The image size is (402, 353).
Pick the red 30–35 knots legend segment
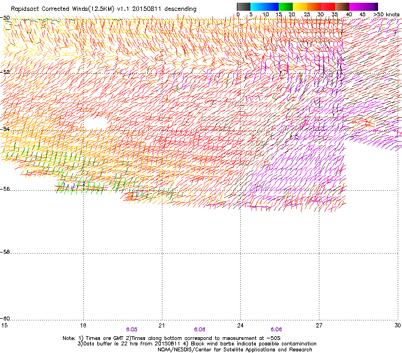328,7
